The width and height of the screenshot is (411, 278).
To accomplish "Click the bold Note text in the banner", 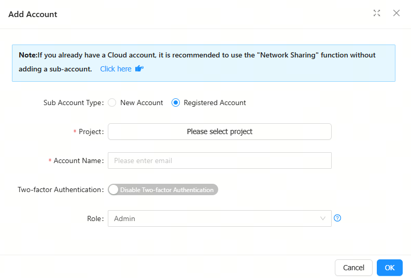I will coord(28,55).
